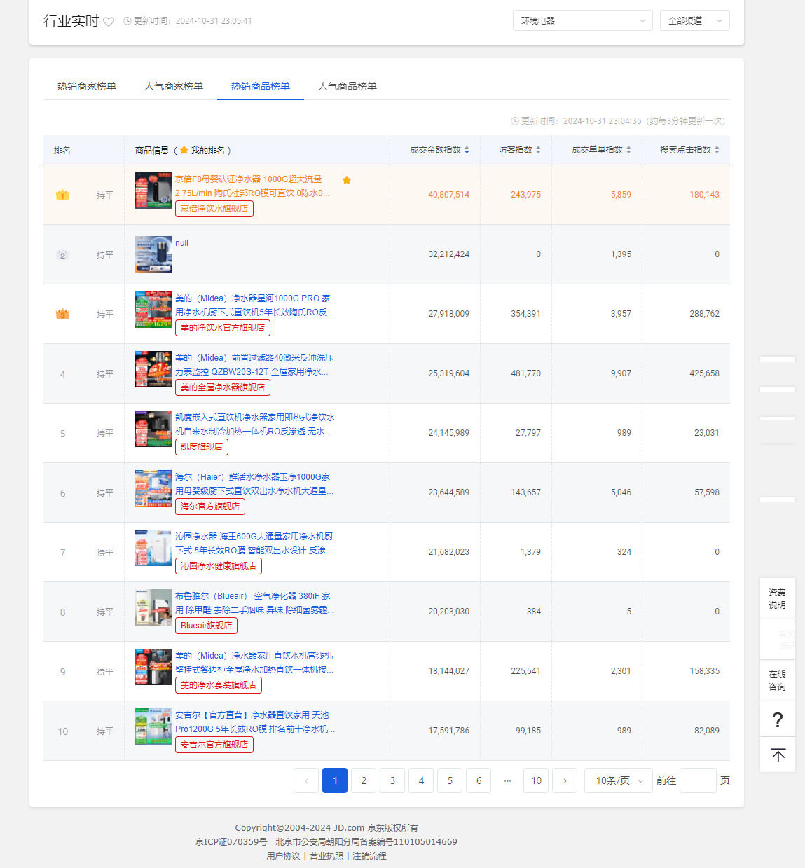Click the back-to-top arrow icon

778,755
